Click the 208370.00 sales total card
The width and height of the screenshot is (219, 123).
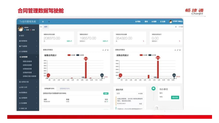tap(58, 38)
